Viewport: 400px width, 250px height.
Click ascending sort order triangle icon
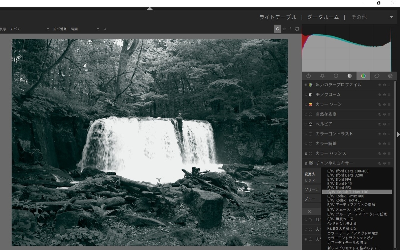[105, 29]
